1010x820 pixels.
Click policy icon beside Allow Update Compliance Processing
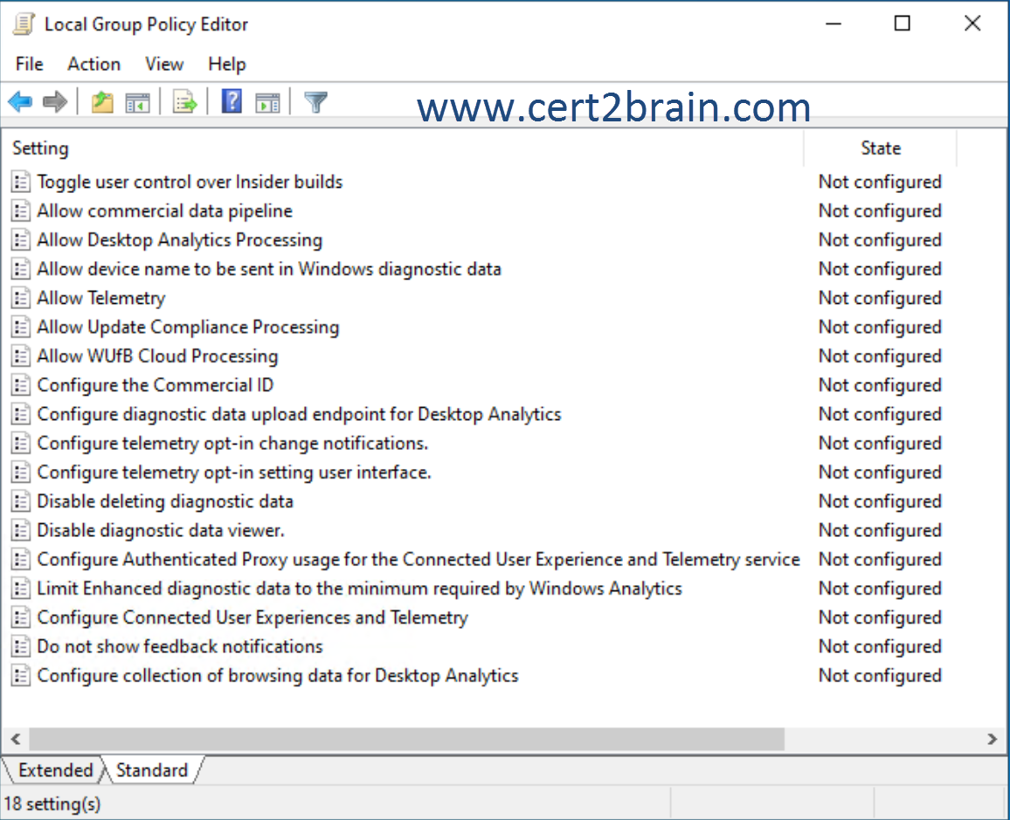(x=21, y=327)
